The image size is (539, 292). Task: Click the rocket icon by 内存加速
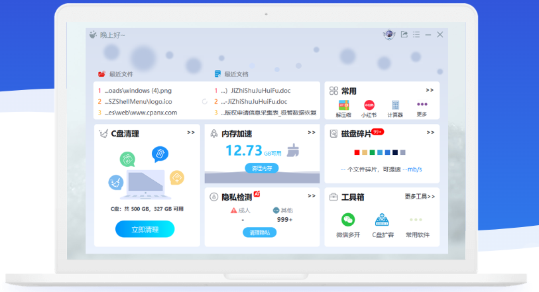(x=214, y=134)
